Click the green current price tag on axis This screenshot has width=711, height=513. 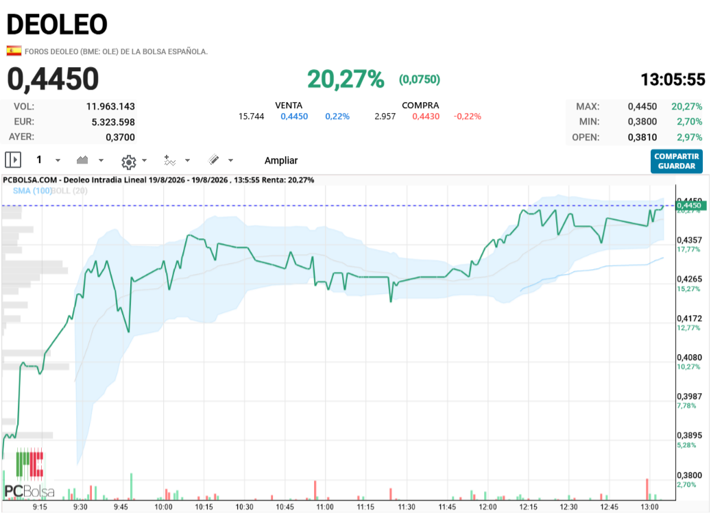(691, 205)
